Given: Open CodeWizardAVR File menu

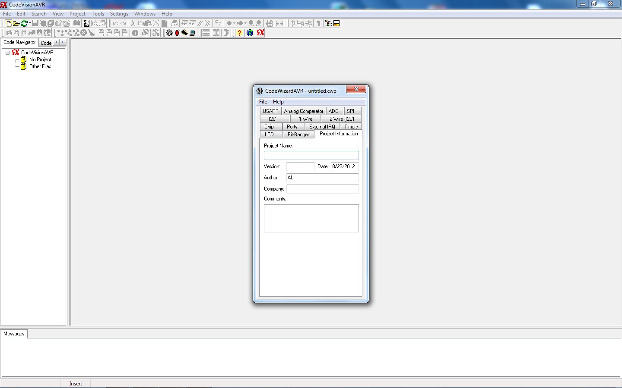Looking at the screenshot, I should pyautogui.click(x=263, y=102).
